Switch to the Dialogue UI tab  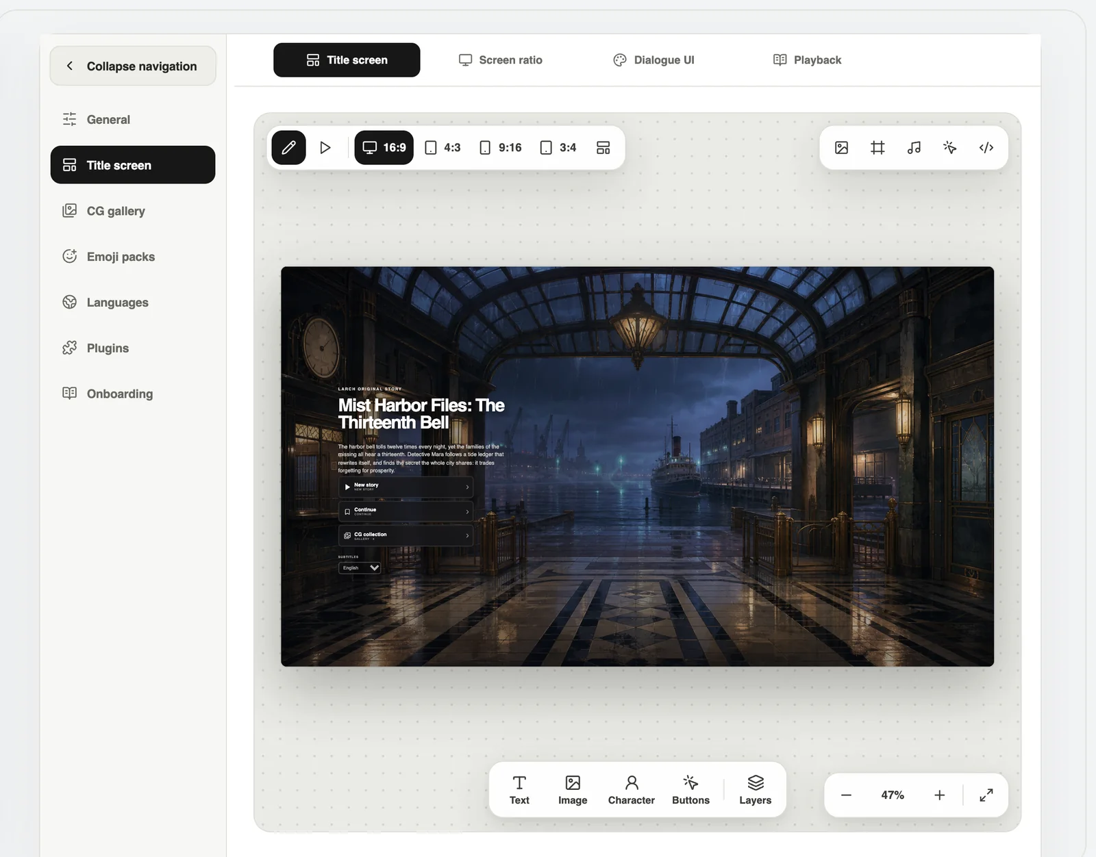point(653,60)
